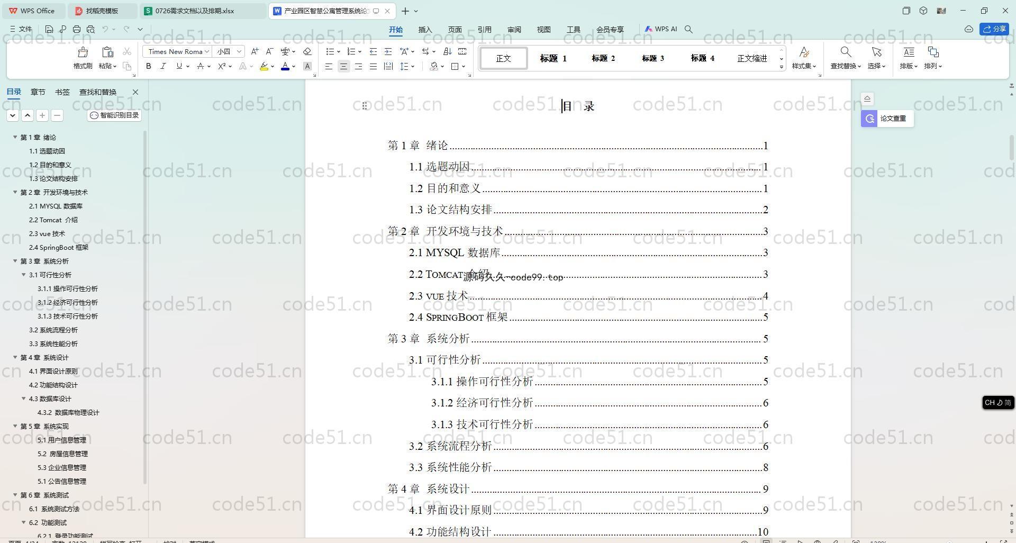Screen dimensions: 1016x543
Task: Open the font size dropdown
Action: [239, 51]
